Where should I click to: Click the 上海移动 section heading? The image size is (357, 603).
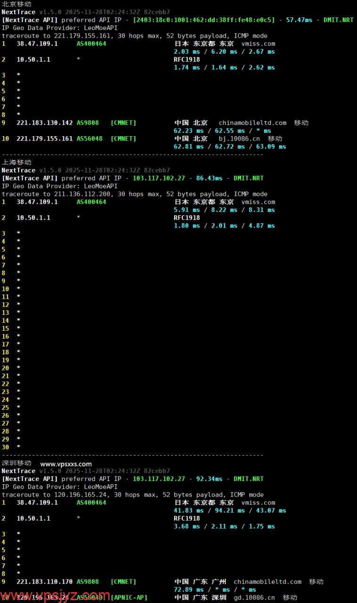pos(16,162)
